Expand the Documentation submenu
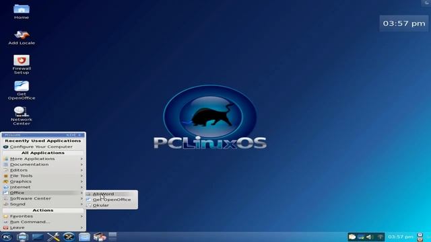The image size is (431, 242). coord(43,164)
